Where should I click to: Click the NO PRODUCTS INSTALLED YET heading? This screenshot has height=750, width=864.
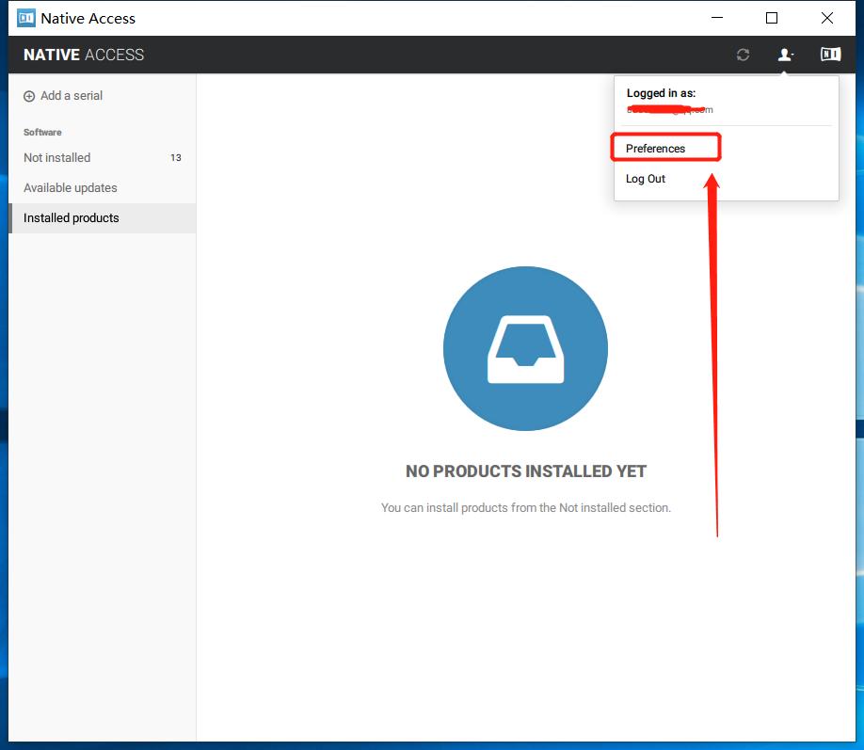pos(525,471)
